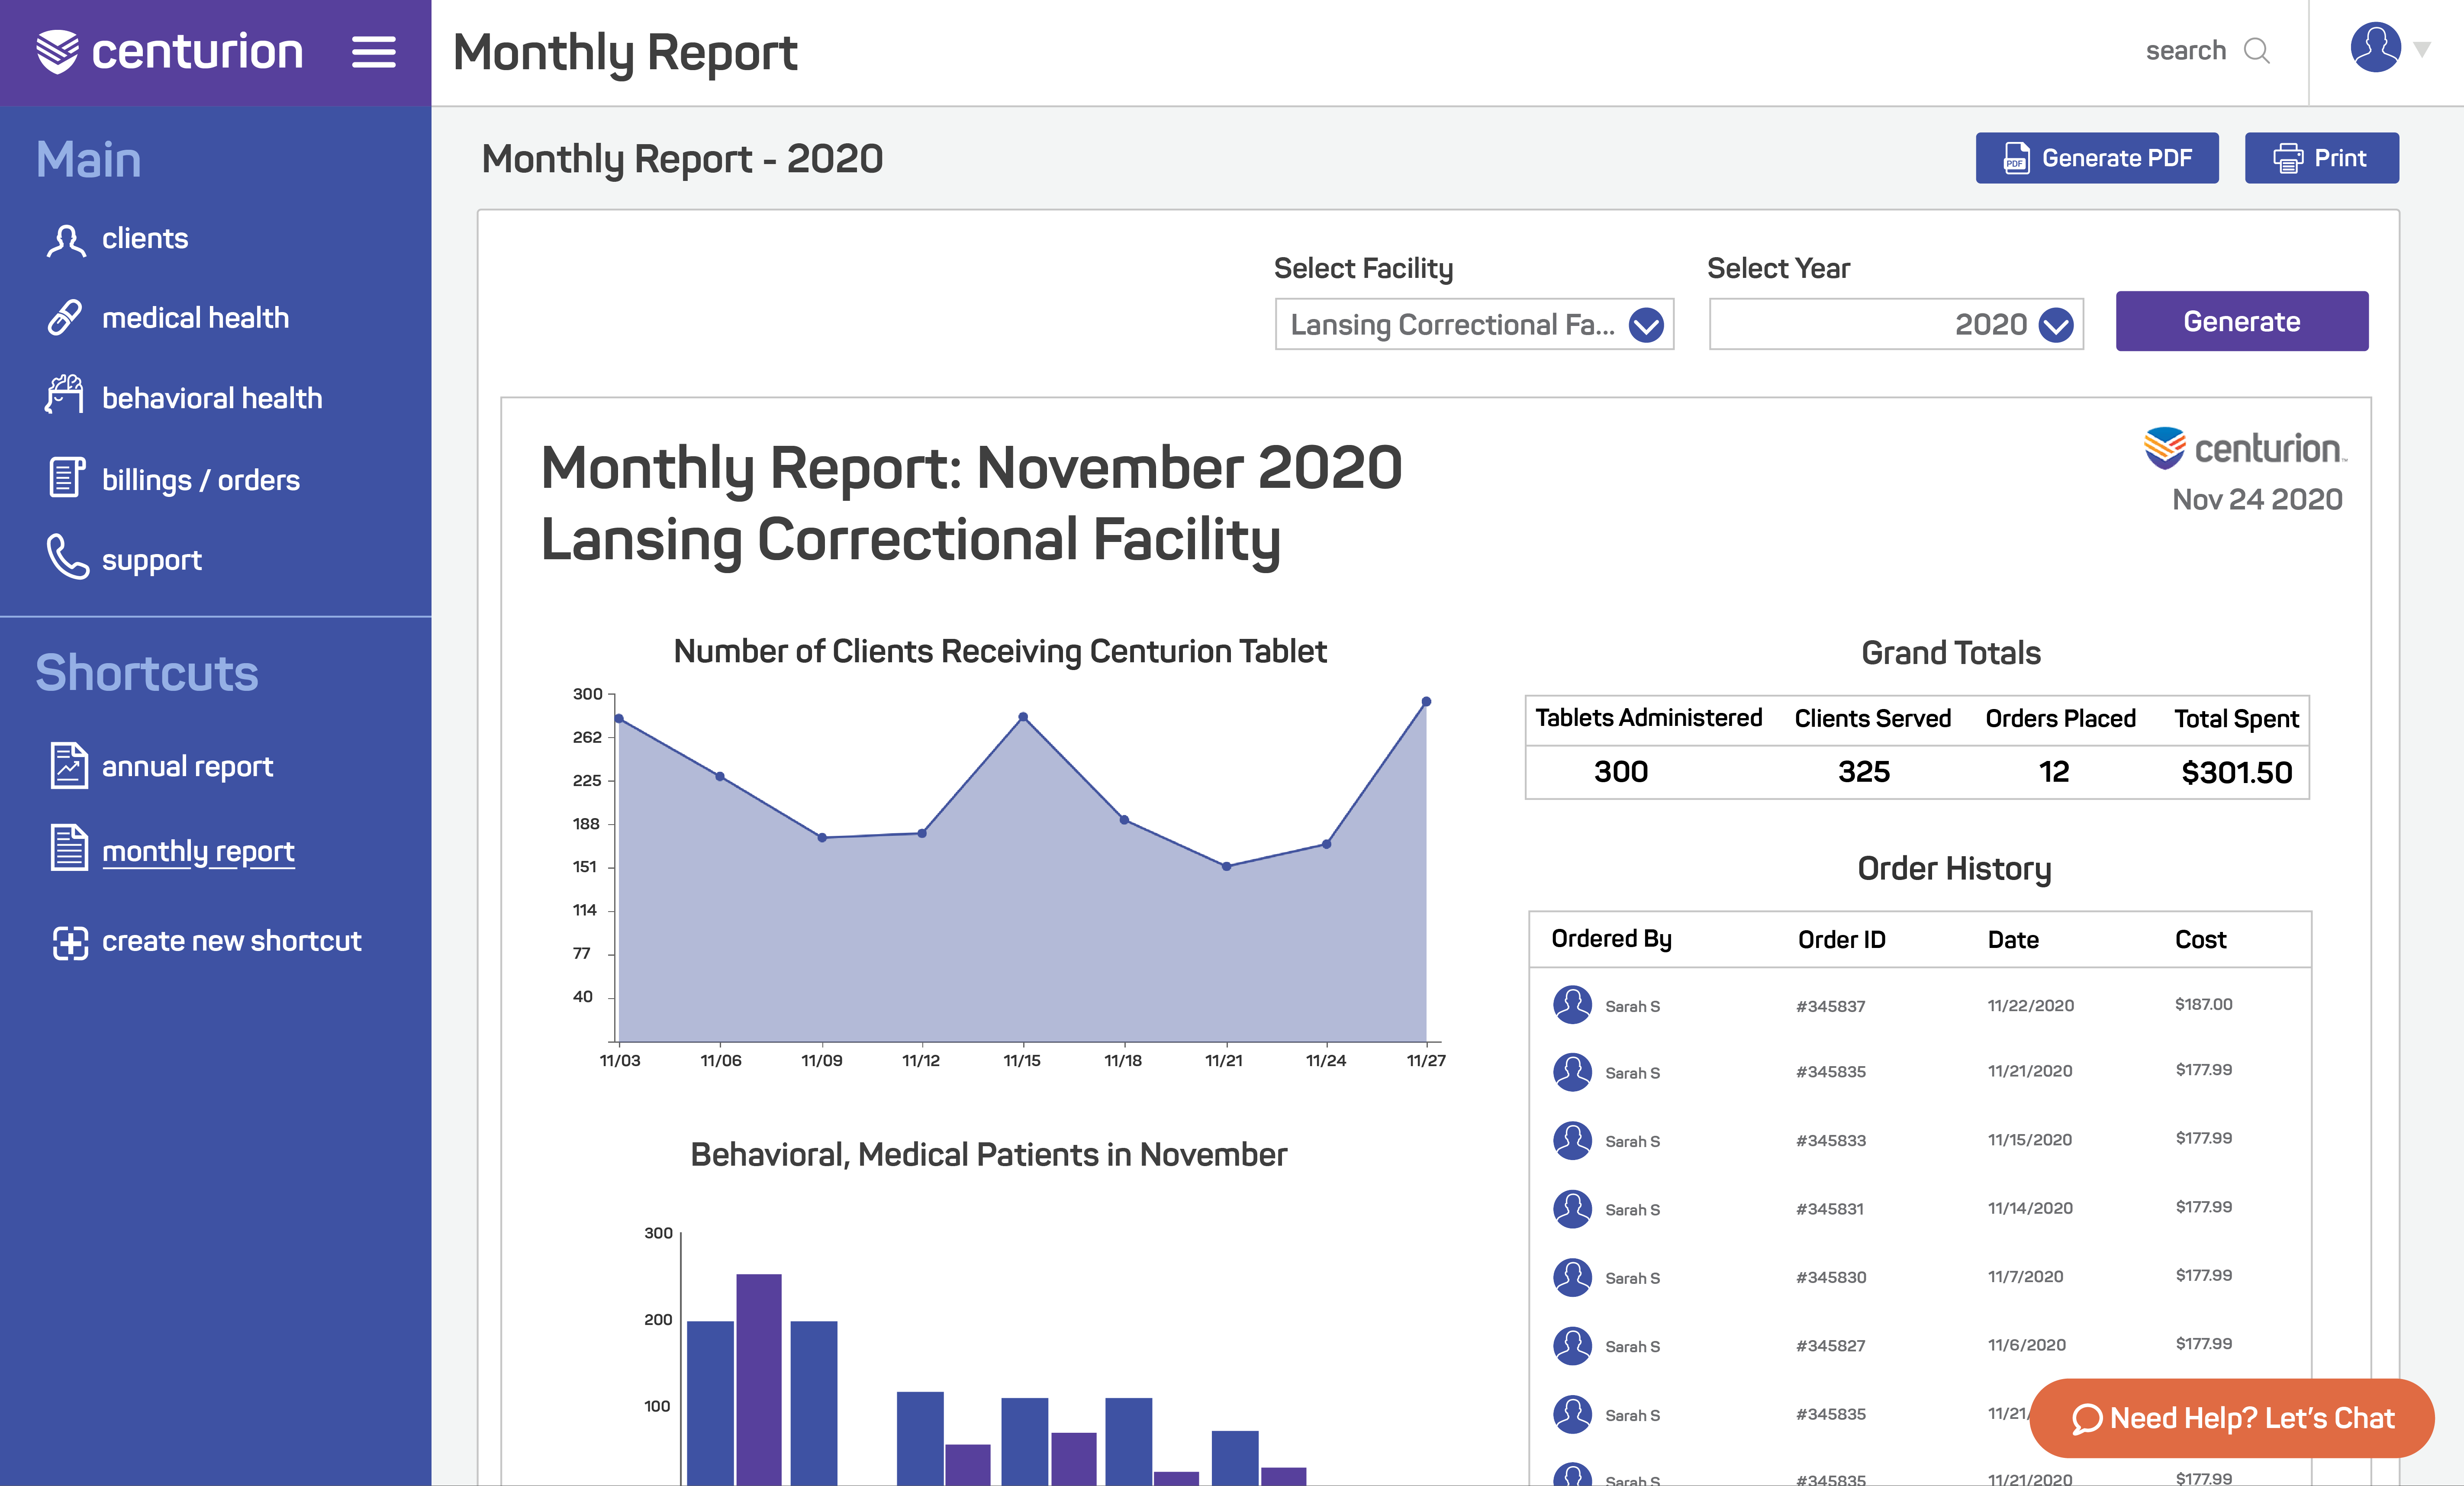This screenshot has height=1486, width=2464.
Task: Click the search field text
Action: coord(2186,50)
